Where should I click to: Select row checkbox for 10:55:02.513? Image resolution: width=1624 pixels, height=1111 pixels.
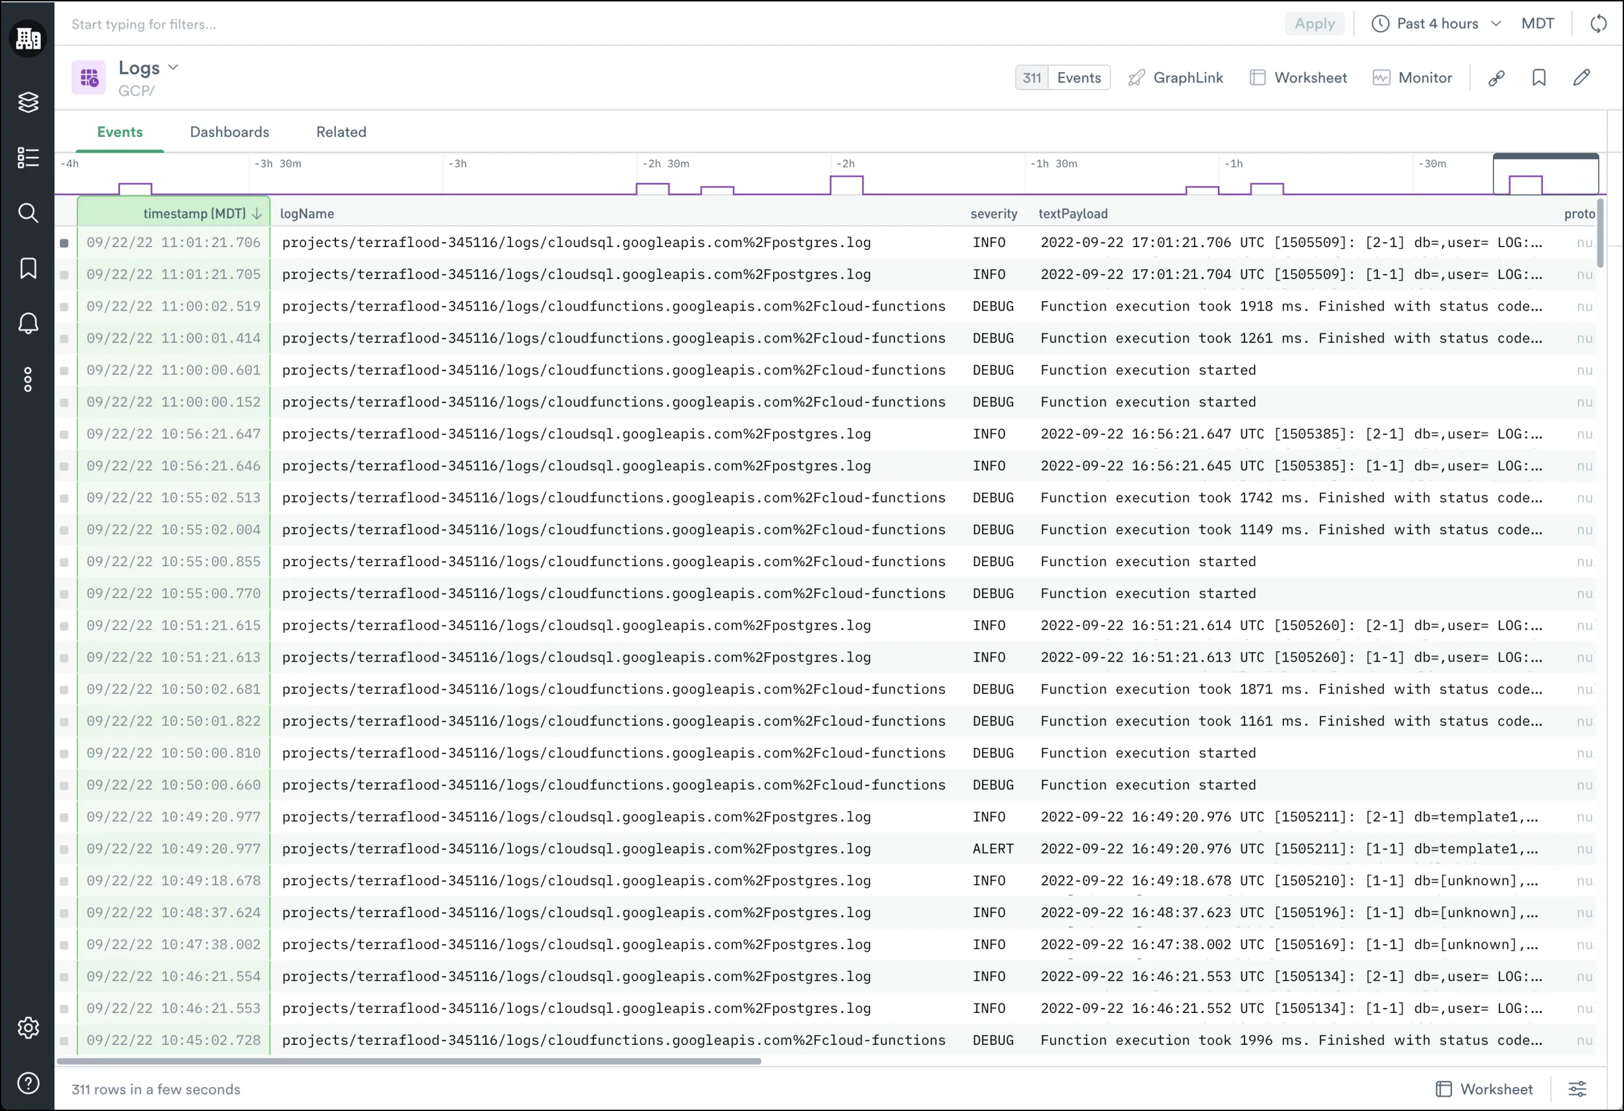pos(64,498)
